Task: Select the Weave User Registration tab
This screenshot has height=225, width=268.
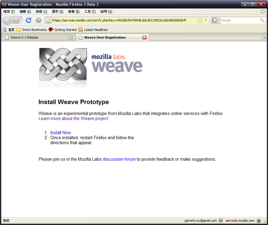Action: point(111,37)
